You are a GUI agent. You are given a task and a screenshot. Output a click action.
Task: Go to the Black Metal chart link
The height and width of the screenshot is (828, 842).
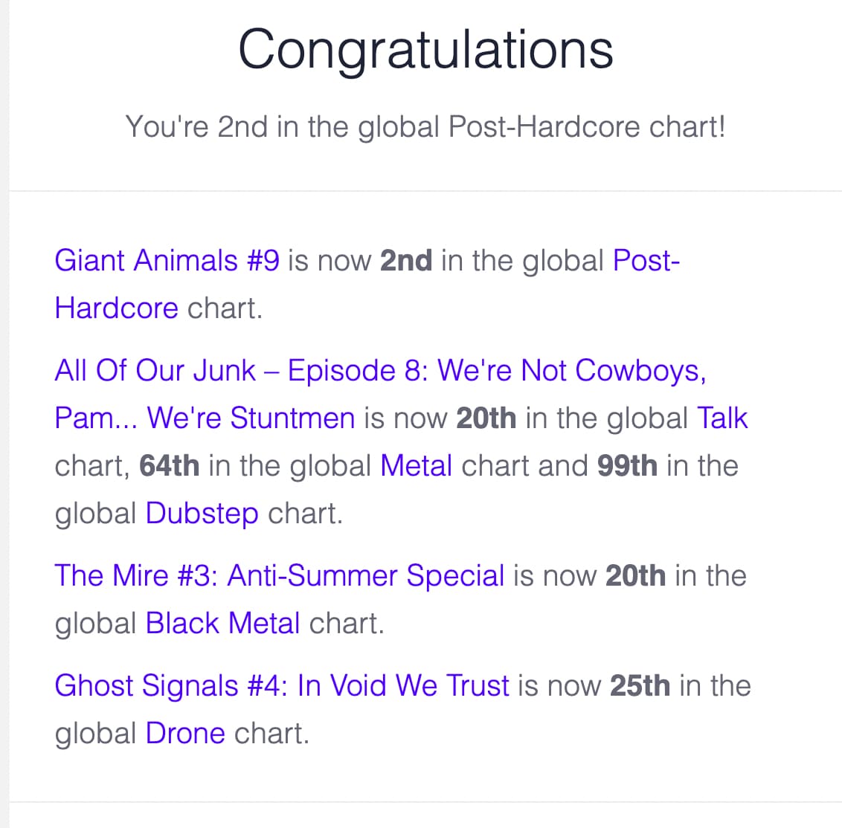point(222,624)
